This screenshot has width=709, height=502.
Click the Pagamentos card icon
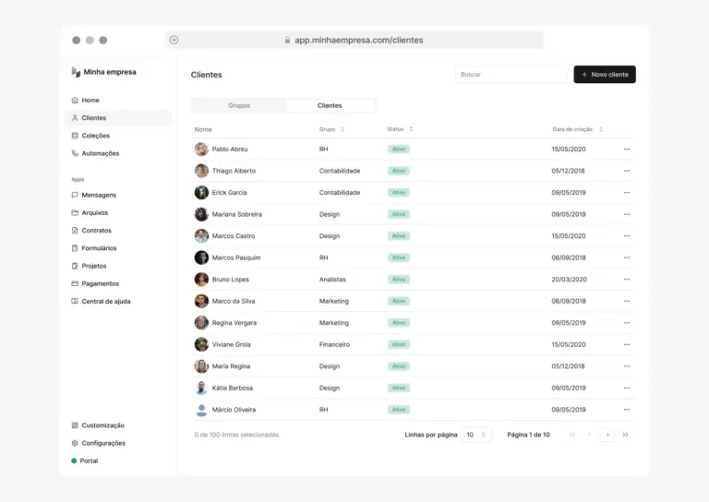[x=75, y=283]
